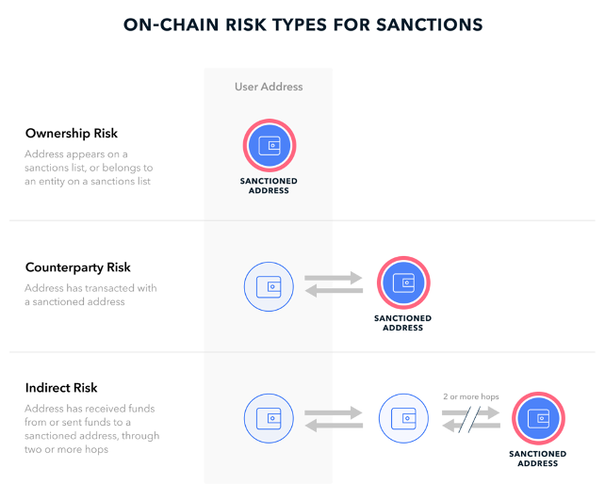This screenshot has height=484, width=605.
Task: Click "Sanctioned Address" label under Ownership Risk
Action: (270, 186)
